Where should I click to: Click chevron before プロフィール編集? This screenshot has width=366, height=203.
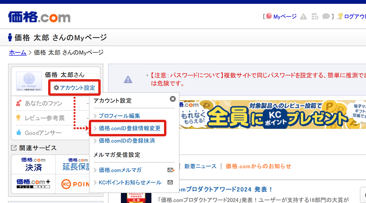tap(95, 116)
